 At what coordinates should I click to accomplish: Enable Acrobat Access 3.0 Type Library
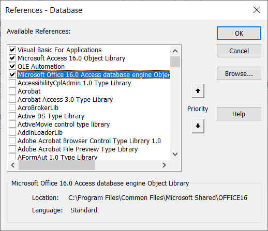(x=12, y=100)
